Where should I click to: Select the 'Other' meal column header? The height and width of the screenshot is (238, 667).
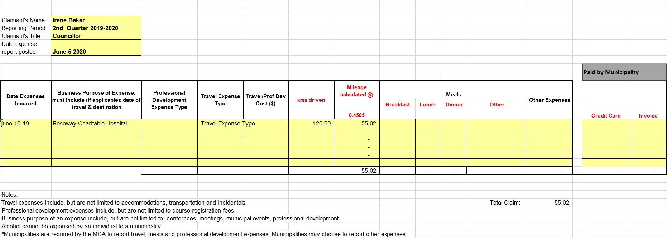point(497,105)
